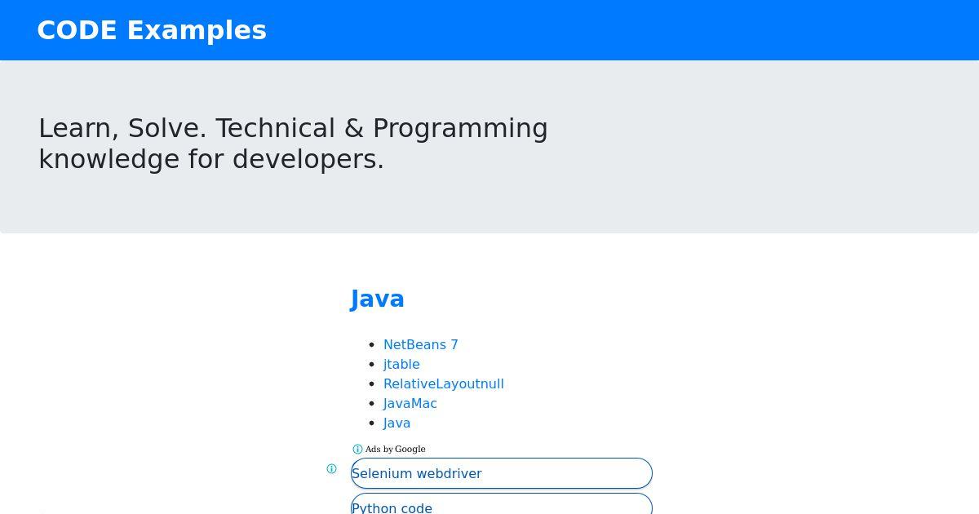979x514 pixels.
Task: Click the Ads by Google label
Action: tap(396, 449)
